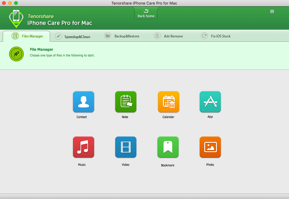
Task: Maximize the window with the green button
Action: (x=16, y=3)
